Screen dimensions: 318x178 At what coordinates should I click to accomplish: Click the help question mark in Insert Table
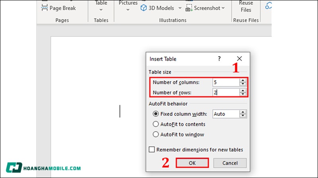point(219,59)
